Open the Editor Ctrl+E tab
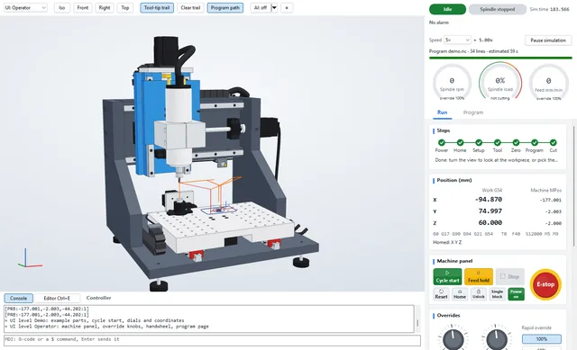Image resolution: width=577 pixels, height=350 pixels. coord(57,298)
